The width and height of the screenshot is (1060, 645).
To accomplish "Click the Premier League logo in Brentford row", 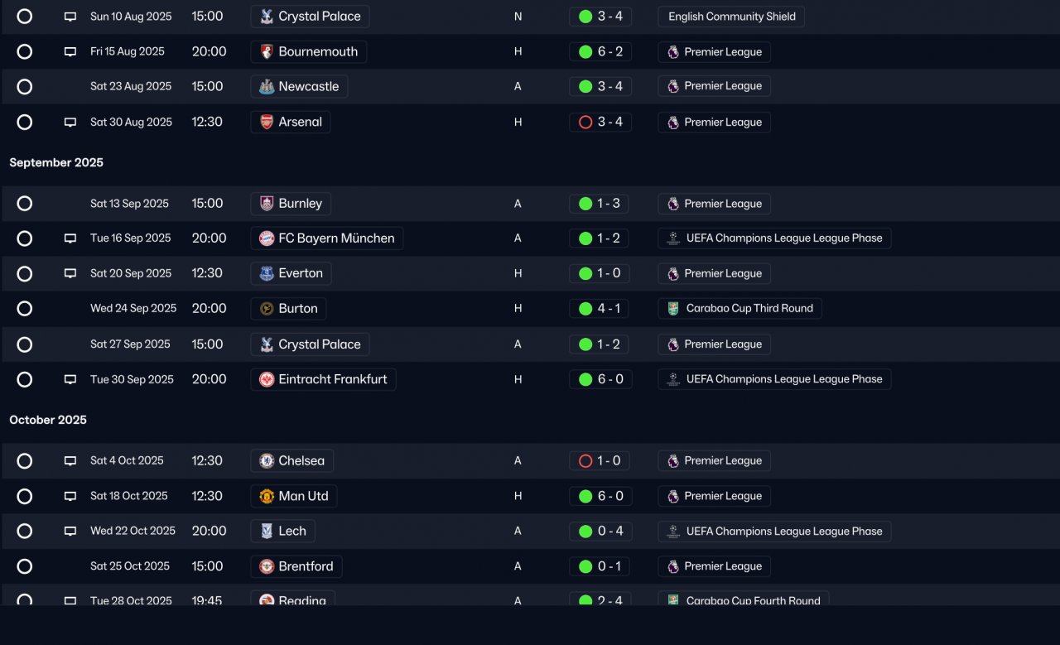I will pos(673,566).
